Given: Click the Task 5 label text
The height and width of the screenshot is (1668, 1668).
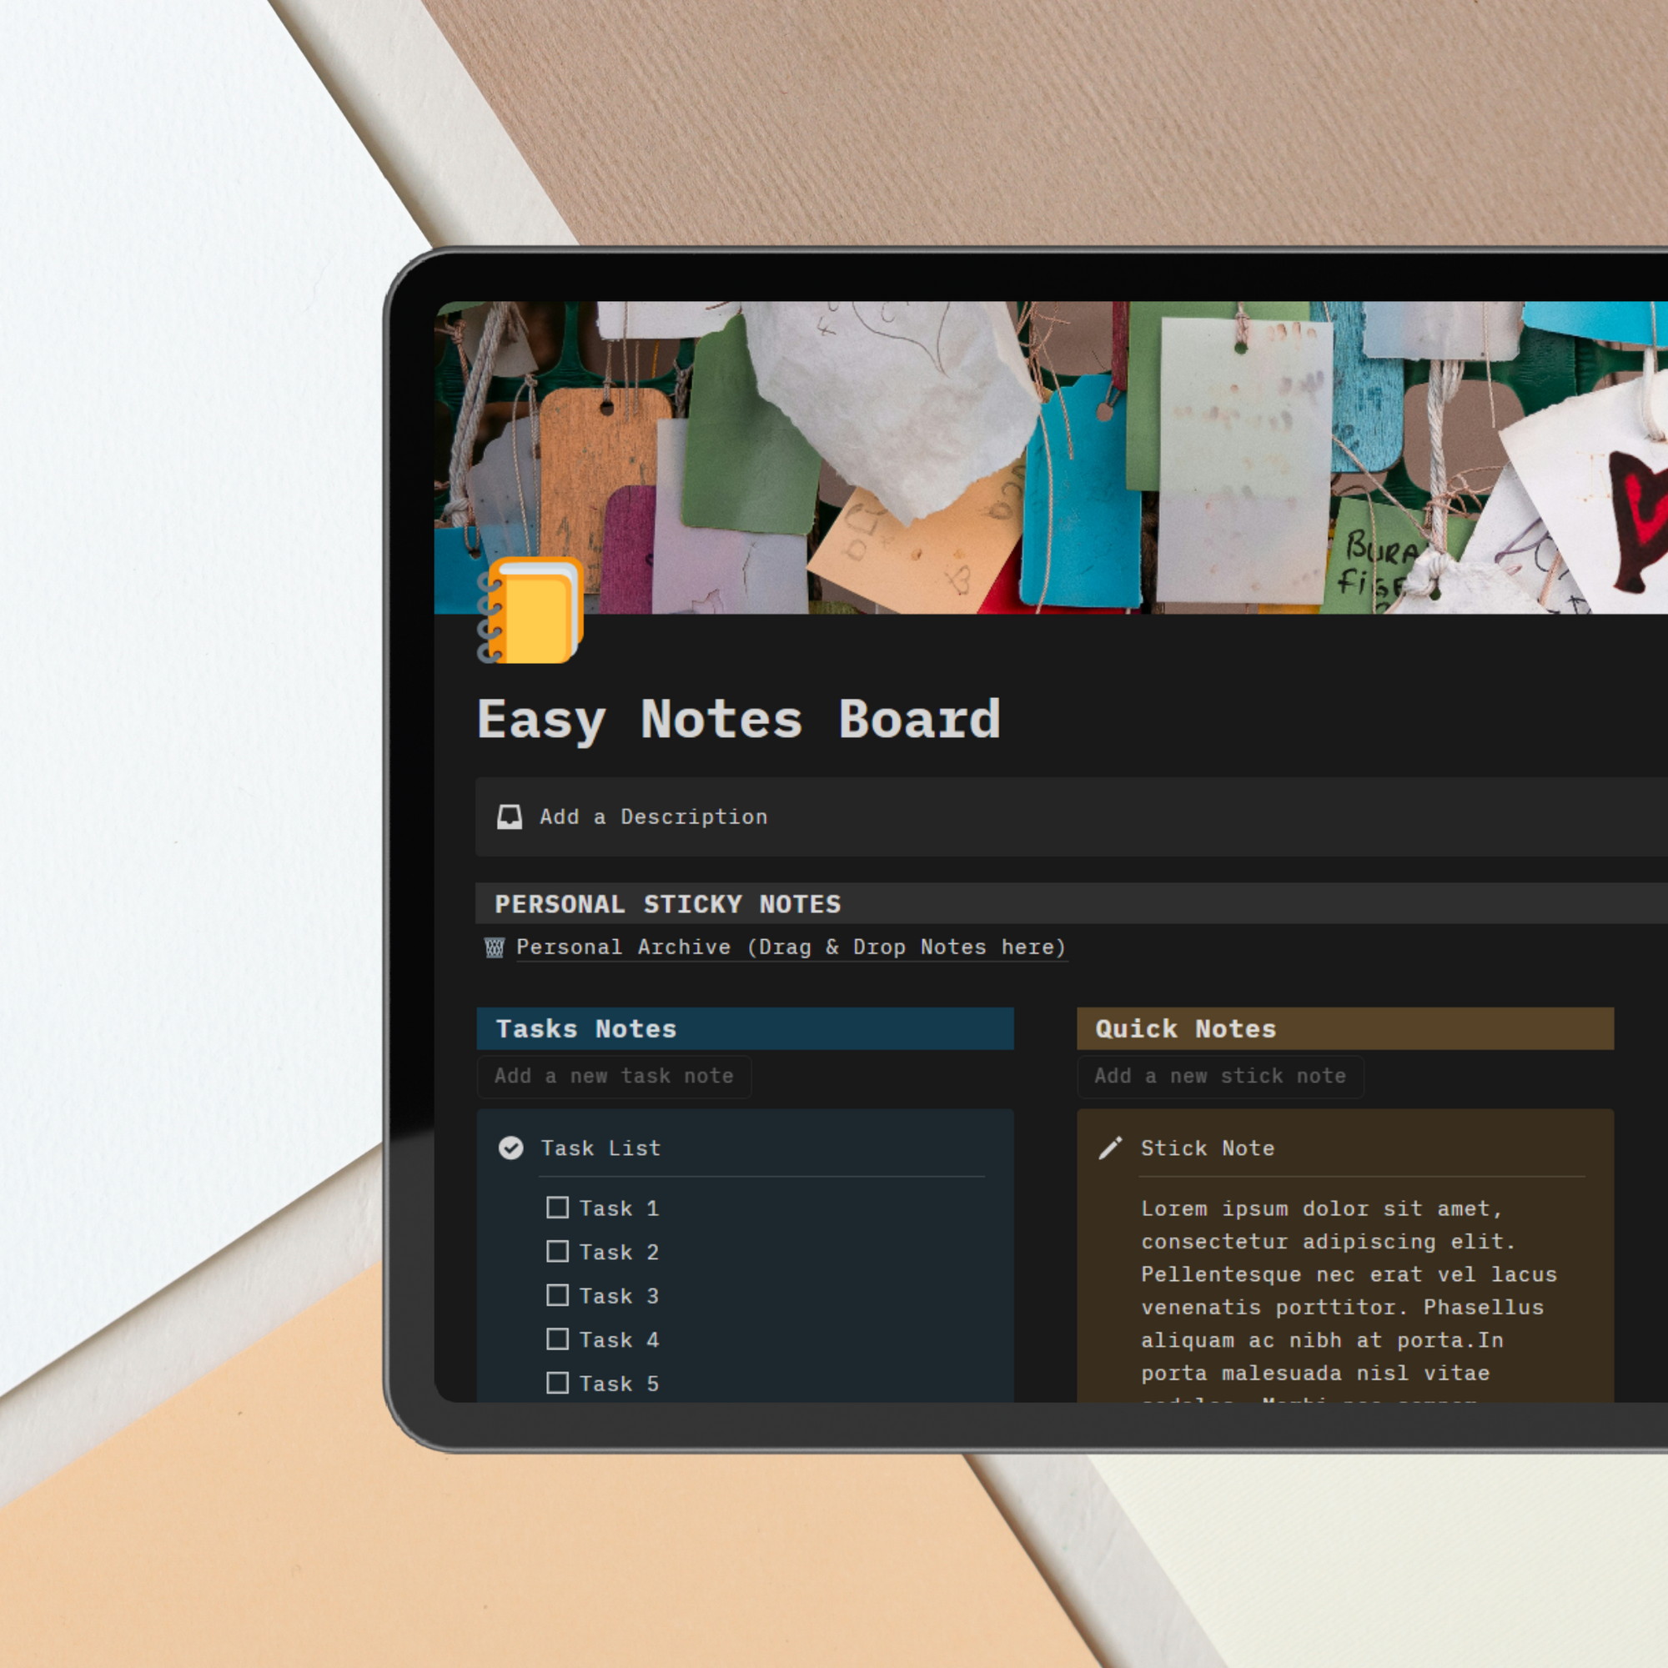Looking at the screenshot, I should (619, 1384).
